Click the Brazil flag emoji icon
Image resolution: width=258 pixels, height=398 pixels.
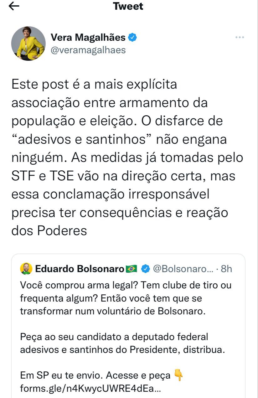pos(132,269)
